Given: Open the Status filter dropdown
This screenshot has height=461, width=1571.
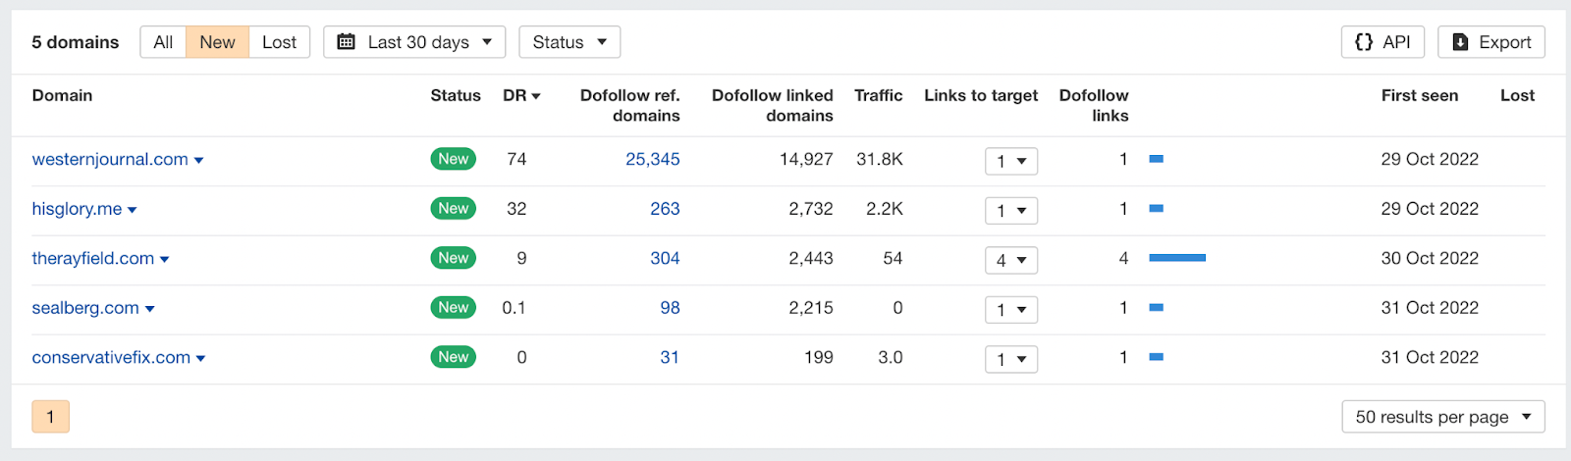Looking at the screenshot, I should coord(569,42).
